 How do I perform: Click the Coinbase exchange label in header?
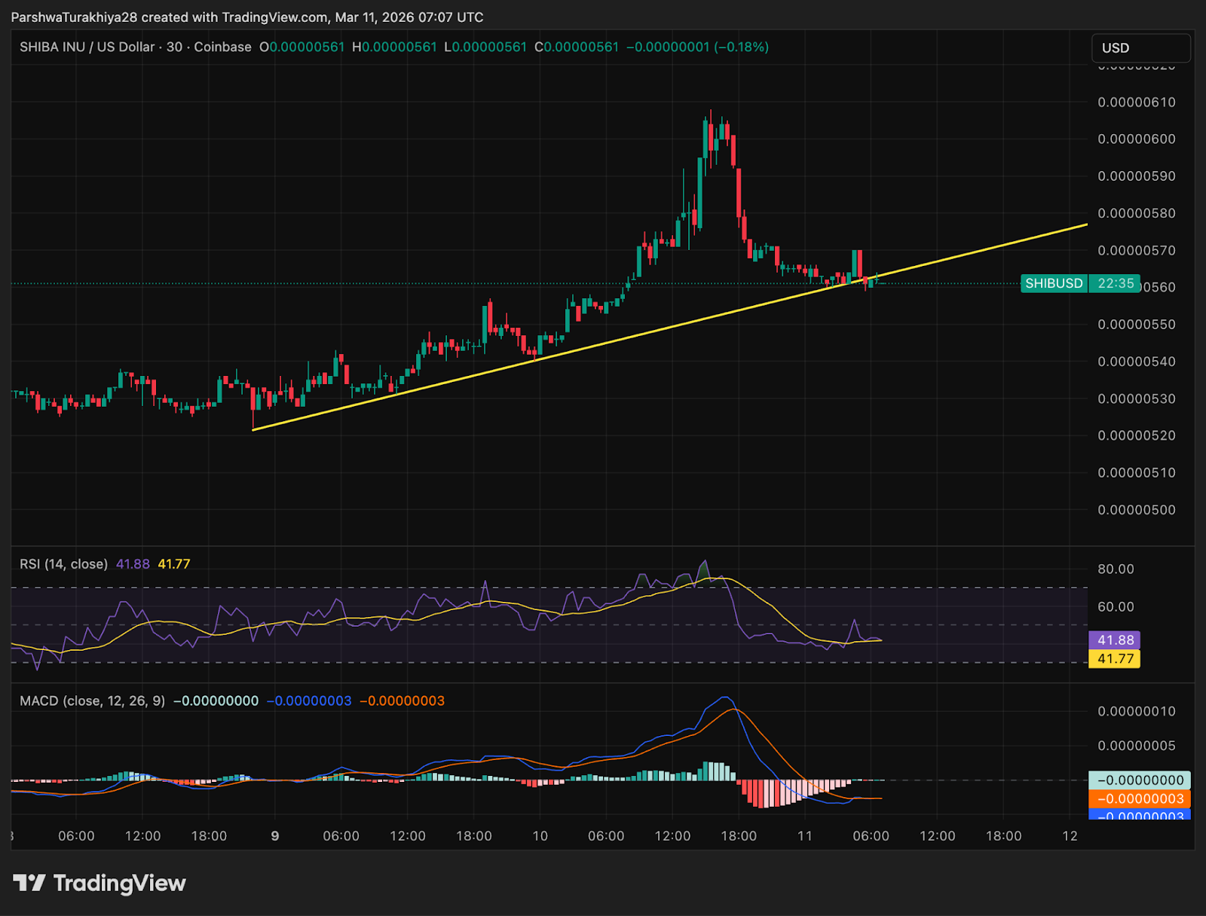(x=222, y=47)
